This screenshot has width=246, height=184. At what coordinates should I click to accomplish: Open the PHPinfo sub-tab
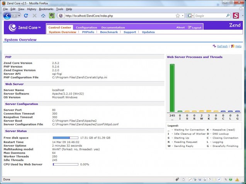(88, 32)
